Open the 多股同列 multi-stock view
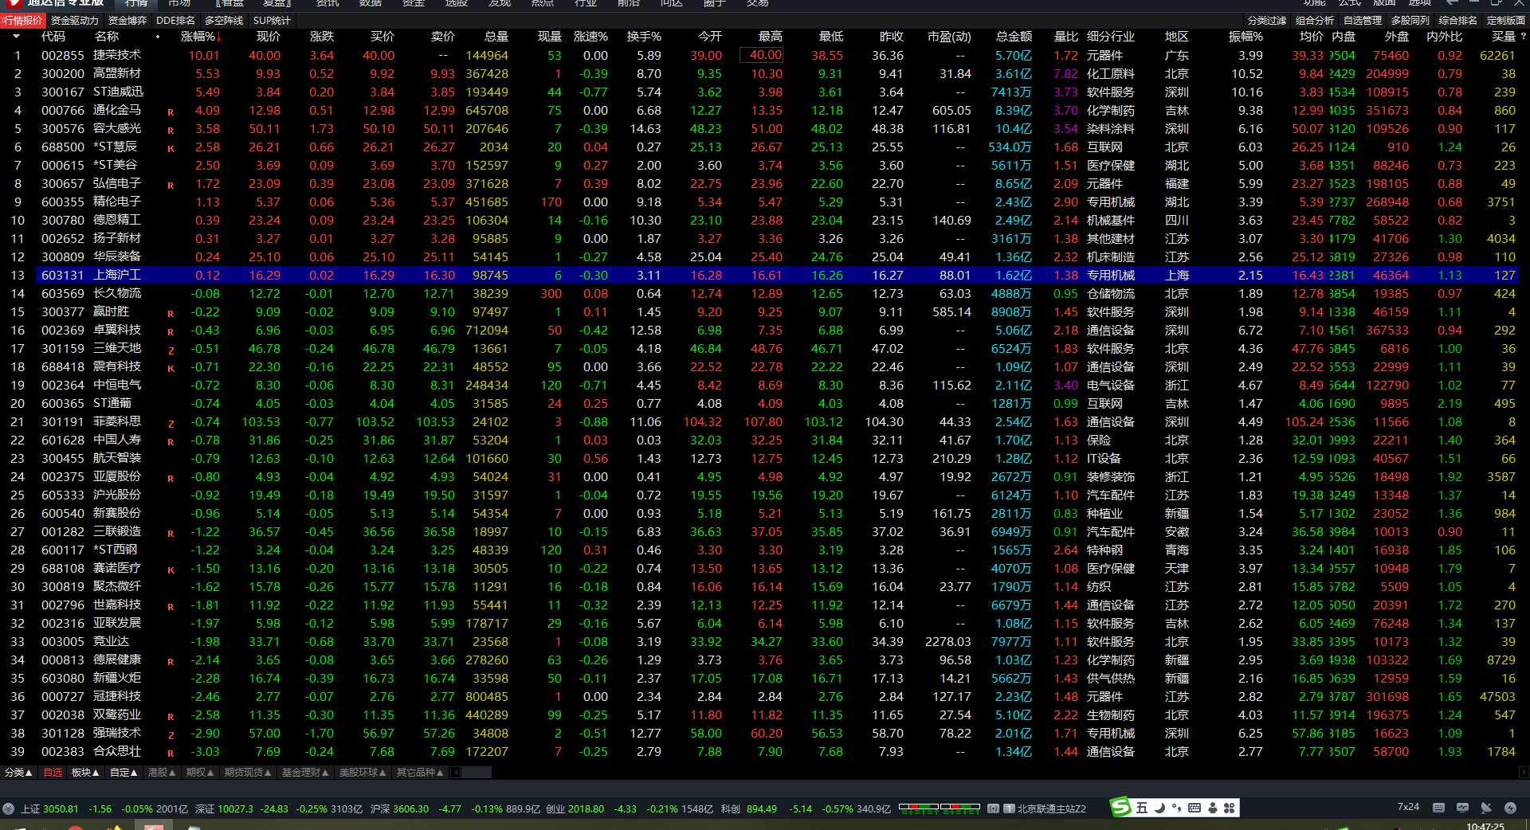This screenshot has width=1530, height=830. coord(1410,20)
